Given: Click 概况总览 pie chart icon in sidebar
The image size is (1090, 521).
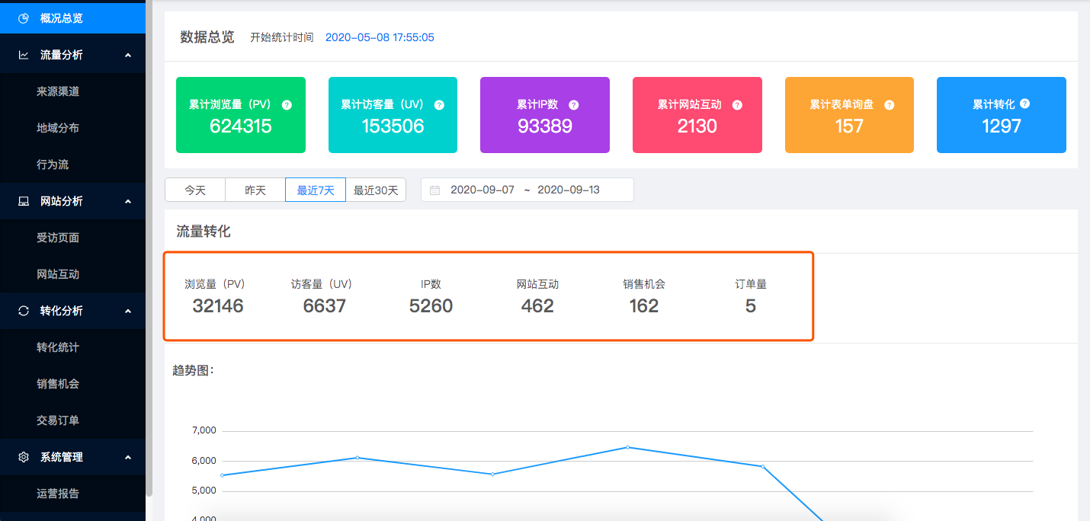Looking at the screenshot, I should 24,18.
